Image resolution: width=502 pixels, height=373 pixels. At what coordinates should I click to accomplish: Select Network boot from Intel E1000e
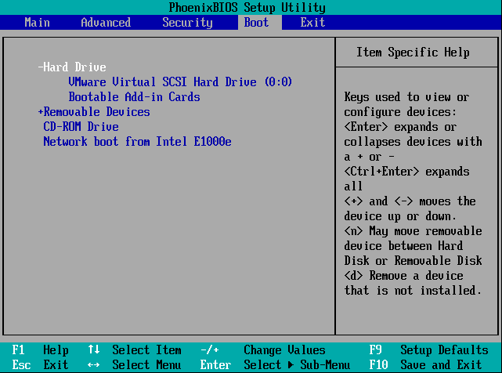point(137,142)
